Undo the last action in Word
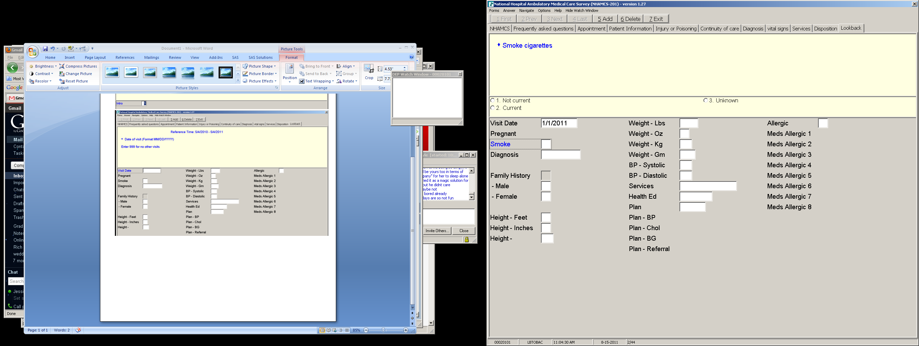This screenshot has height=346, width=919. [x=52, y=49]
